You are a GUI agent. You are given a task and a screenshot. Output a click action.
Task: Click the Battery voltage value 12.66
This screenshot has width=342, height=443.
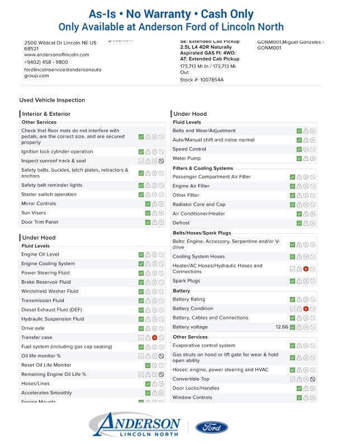point(282,327)
